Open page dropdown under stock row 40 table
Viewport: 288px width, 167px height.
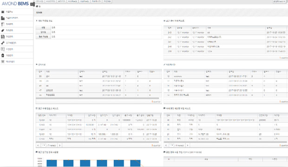171,145
